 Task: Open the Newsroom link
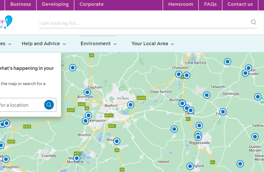pos(181,4)
